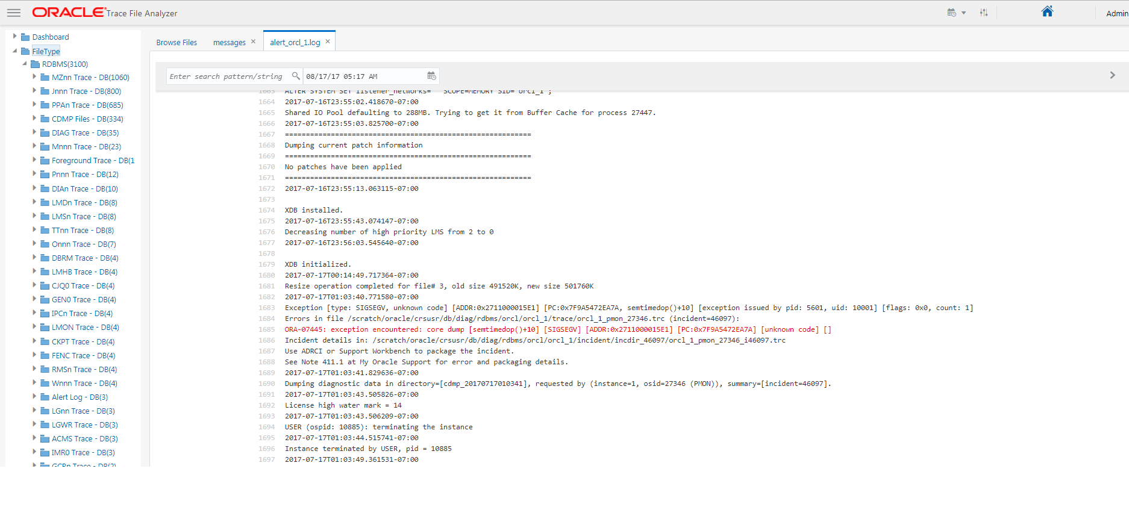The width and height of the screenshot is (1129, 507).
Task: Open Onnn Trace - DB(7) folder
Action: (x=84, y=244)
